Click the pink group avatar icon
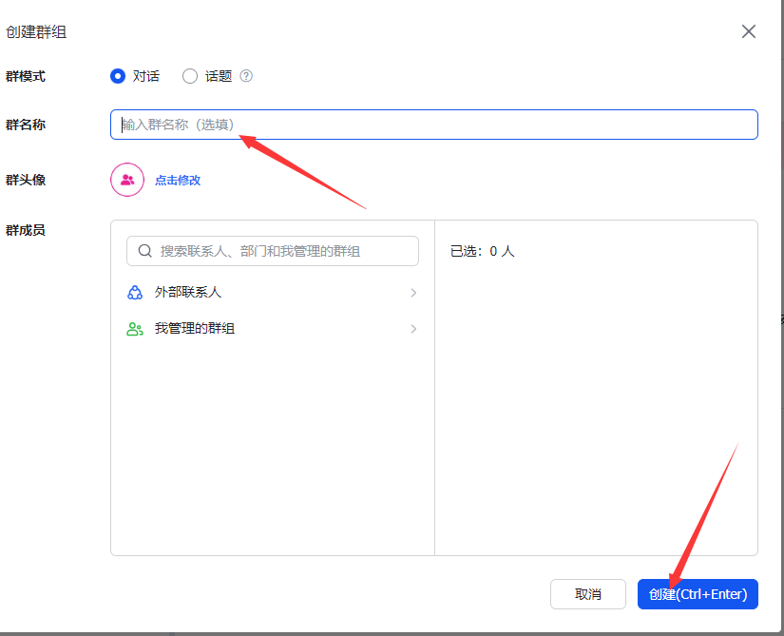 (x=127, y=180)
